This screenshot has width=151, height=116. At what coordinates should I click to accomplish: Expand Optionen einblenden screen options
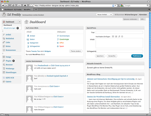[x=131, y=19]
